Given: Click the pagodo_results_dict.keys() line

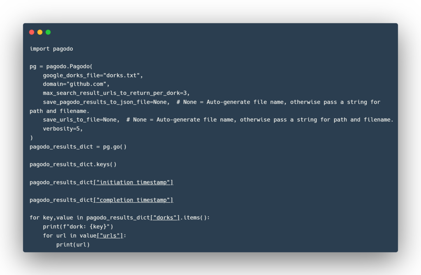Looking at the screenshot, I should (x=73, y=164).
